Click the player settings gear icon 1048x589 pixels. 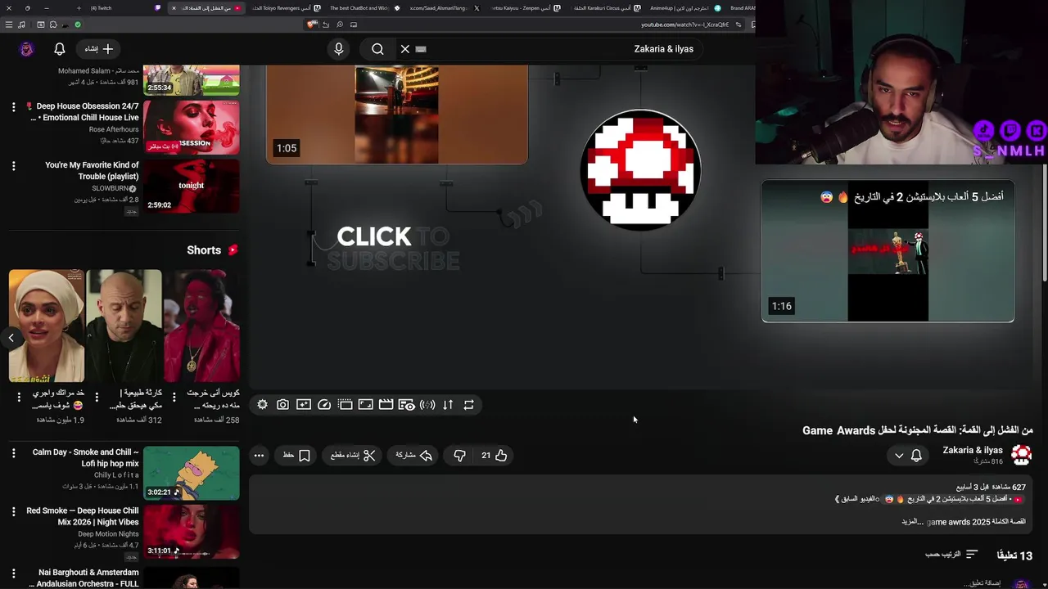pyautogui.click(x=262, y=405)
